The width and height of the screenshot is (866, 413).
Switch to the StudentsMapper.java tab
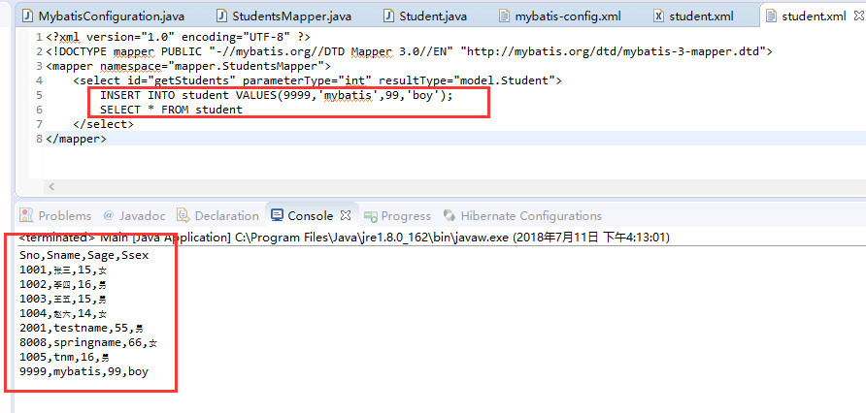(291, 16)
